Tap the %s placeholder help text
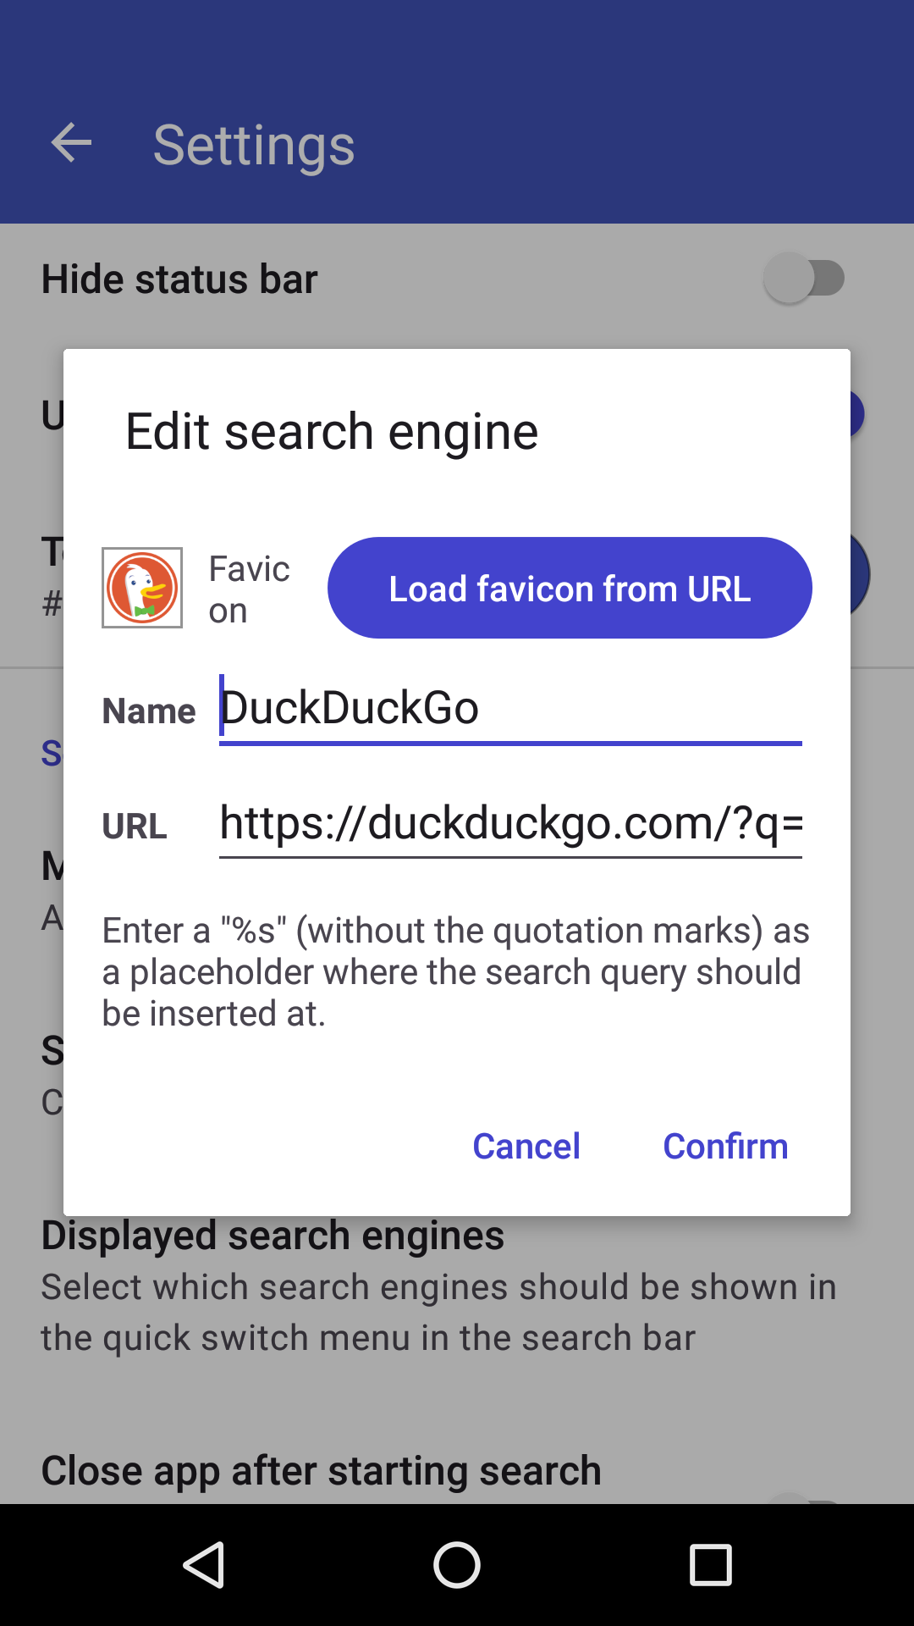 (x=455, y=971)
